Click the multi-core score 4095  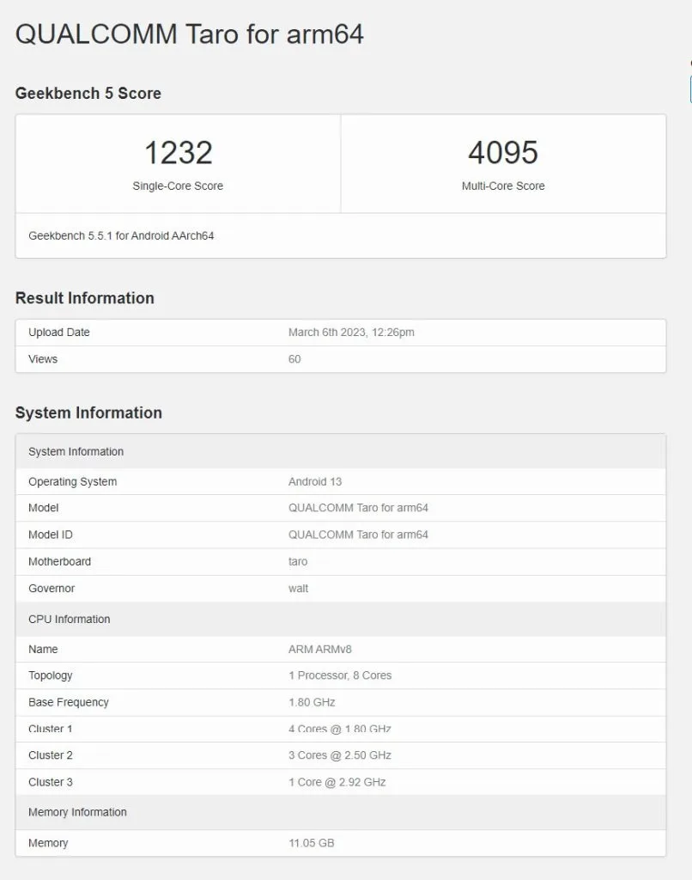click(x=503, y=153)
